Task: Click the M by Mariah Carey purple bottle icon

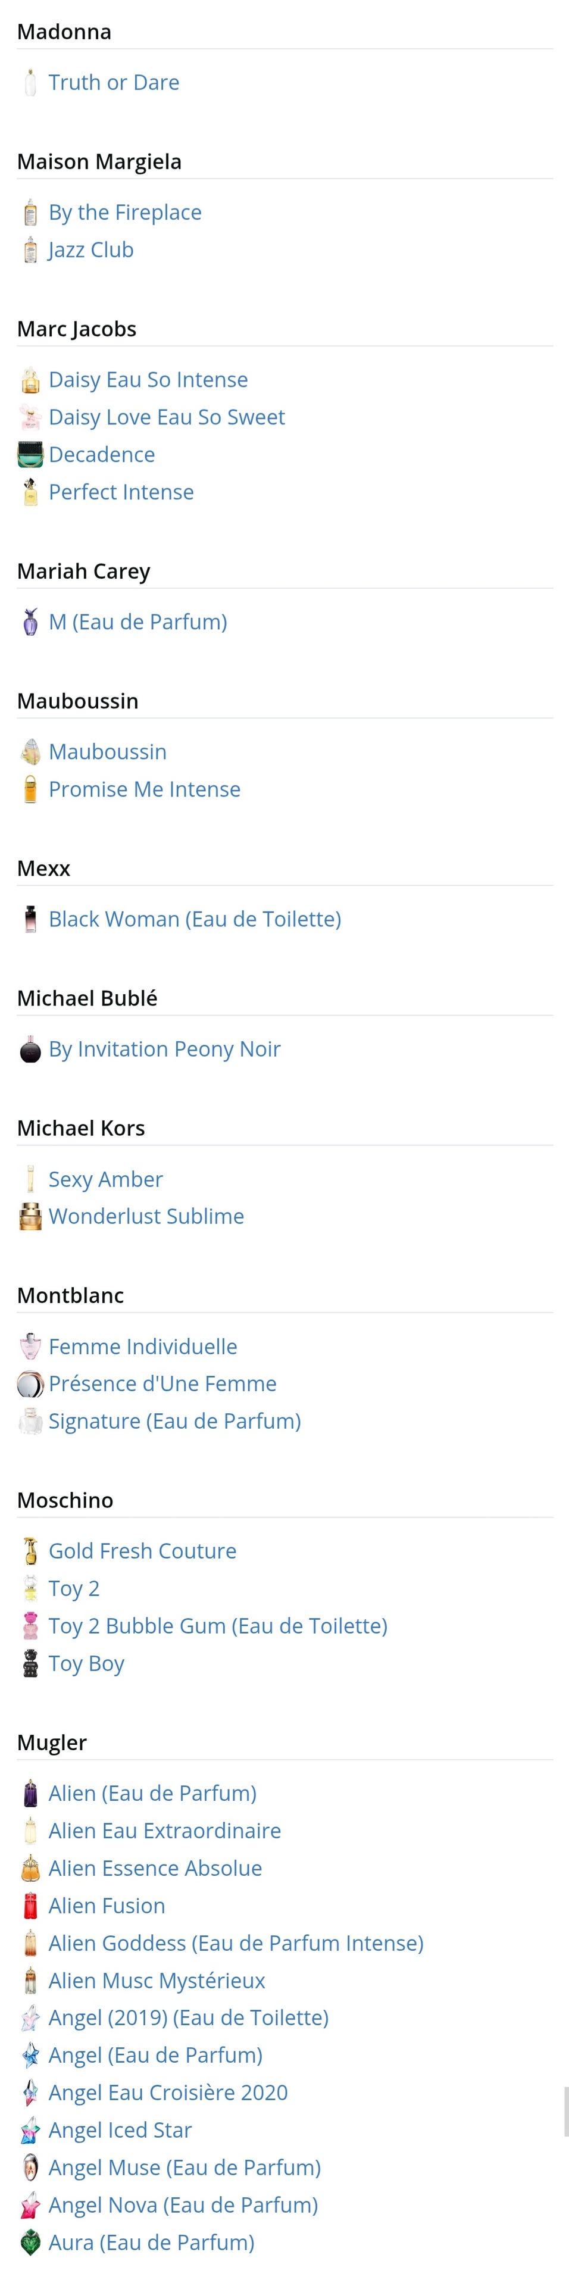Action: click(x=30, y=621)
